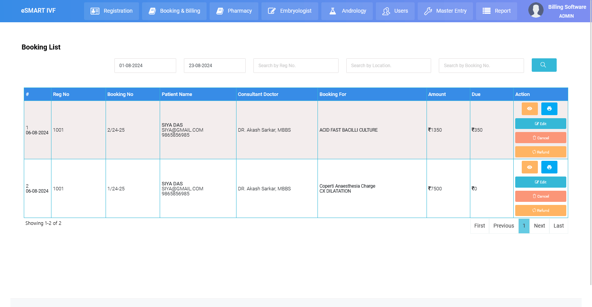Print booking 2/24-25 with printer icon

click(549, 109)
